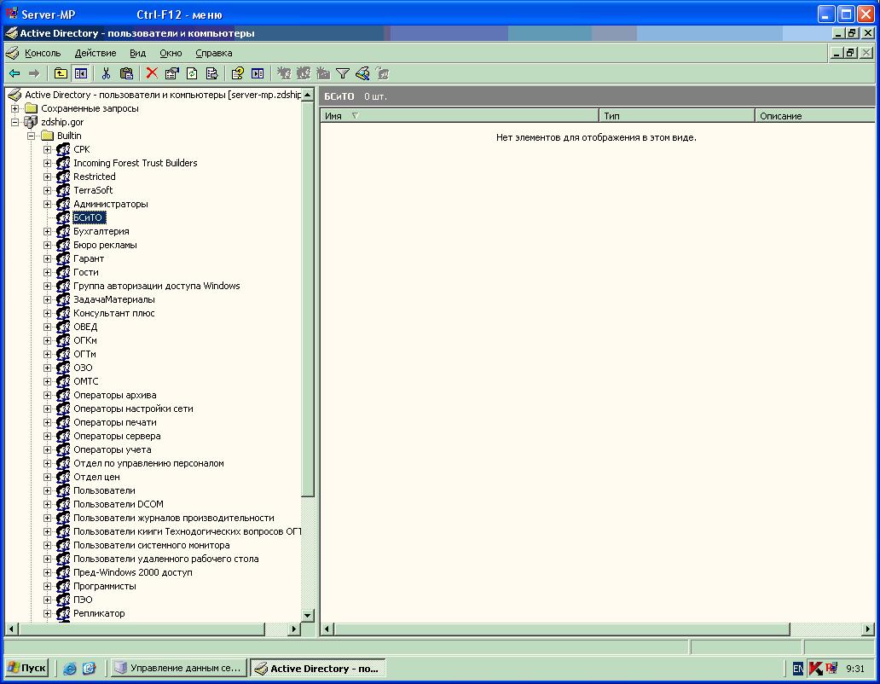The width and height of the screenshot is (880, 684).
Task: Expand the Программисты group node
Action: [x=48, y=587]
